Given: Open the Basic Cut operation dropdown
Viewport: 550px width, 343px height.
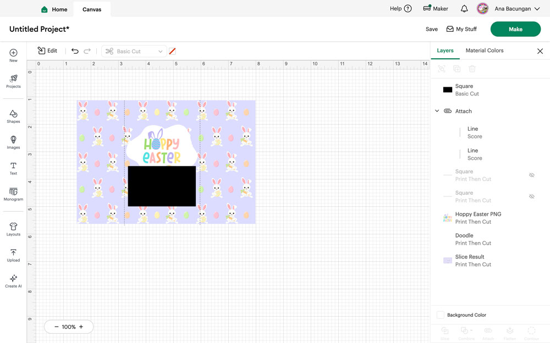Looking at the screenshot, I should coord(134,51).
